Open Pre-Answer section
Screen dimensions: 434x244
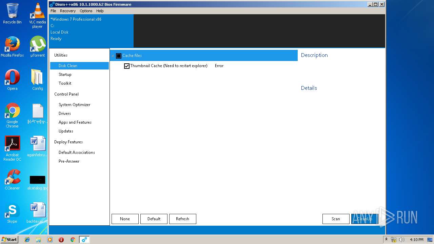69,161
